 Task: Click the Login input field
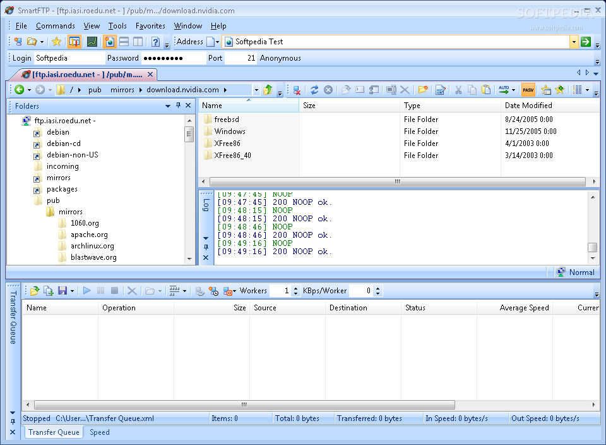(69, 58)
